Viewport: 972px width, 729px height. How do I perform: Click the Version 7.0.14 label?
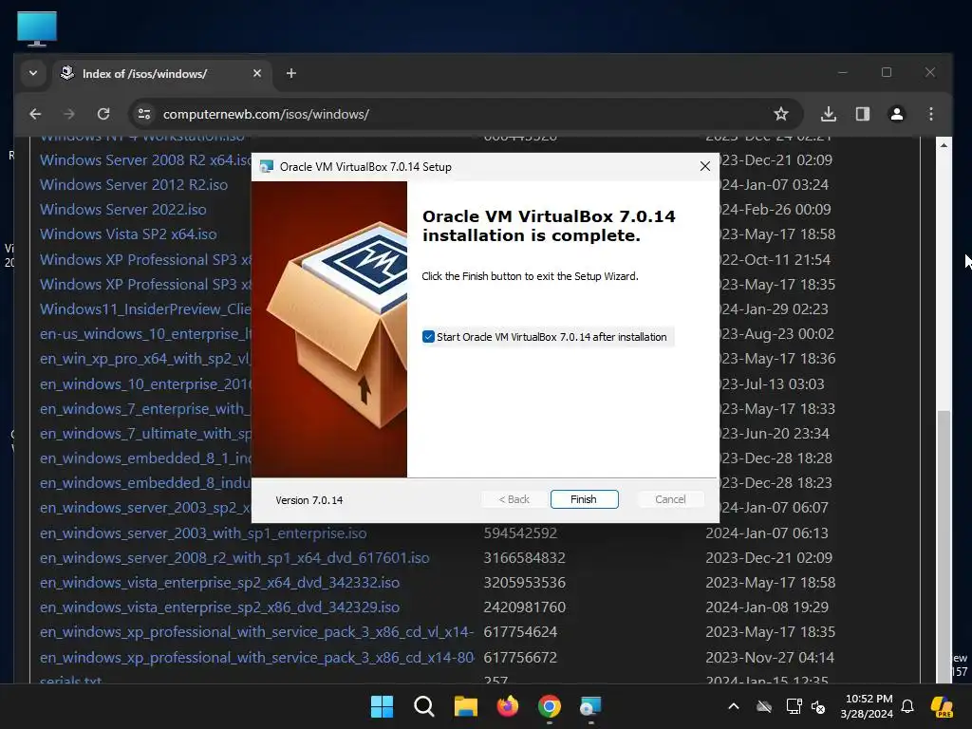(309, 500)
